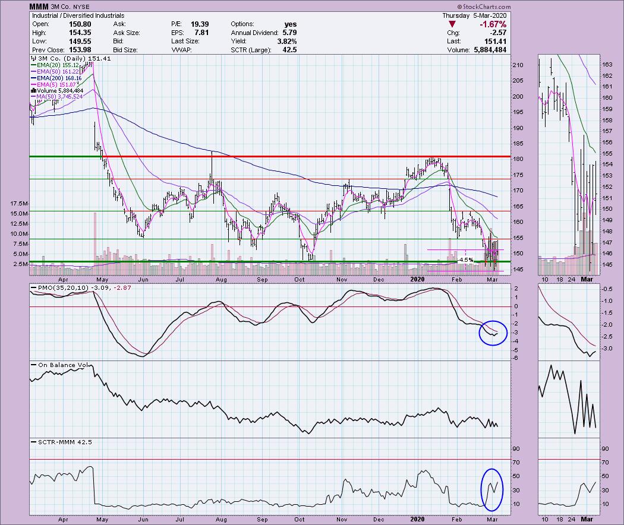Click the red down-triangle change indicator
This screenshot has width=624, height=525.
point(452,25)
